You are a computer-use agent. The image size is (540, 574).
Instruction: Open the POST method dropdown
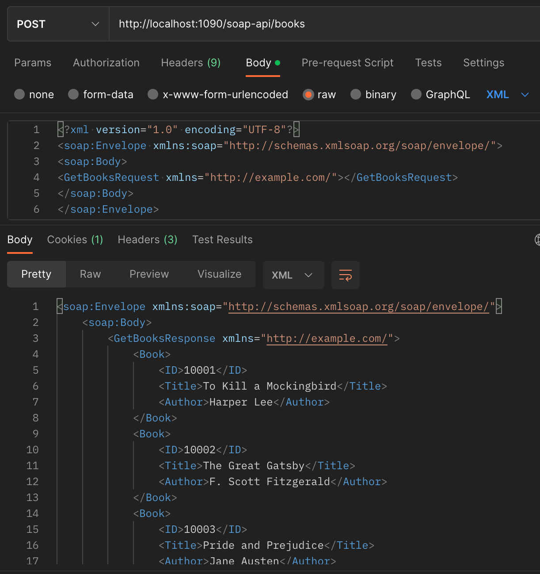[x=58, y=24]
